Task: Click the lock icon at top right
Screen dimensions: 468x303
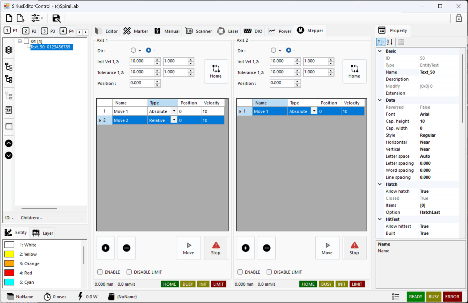Action: (x=458, y=18)
